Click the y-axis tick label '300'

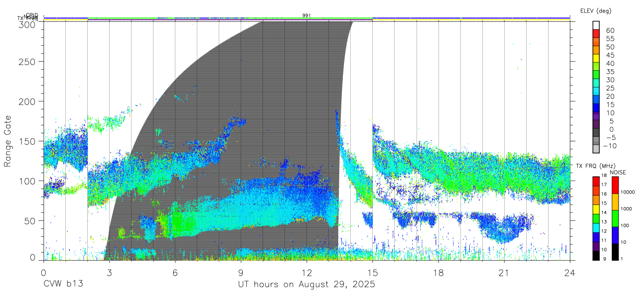[28, 24]
